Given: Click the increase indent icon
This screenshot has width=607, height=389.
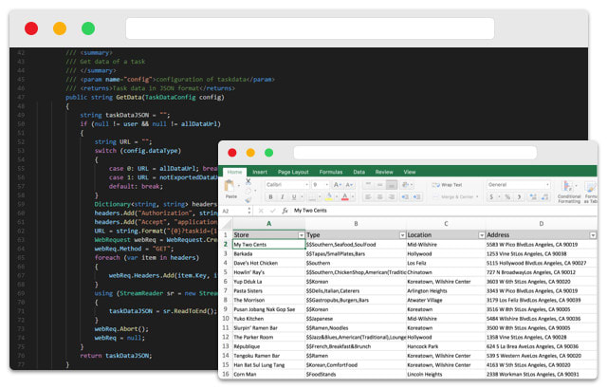Looking at the screenshot, I should coord(417,197).
